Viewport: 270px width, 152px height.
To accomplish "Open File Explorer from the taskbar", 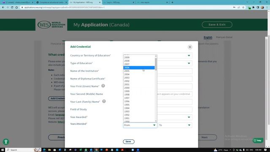I will pos(49,150).
